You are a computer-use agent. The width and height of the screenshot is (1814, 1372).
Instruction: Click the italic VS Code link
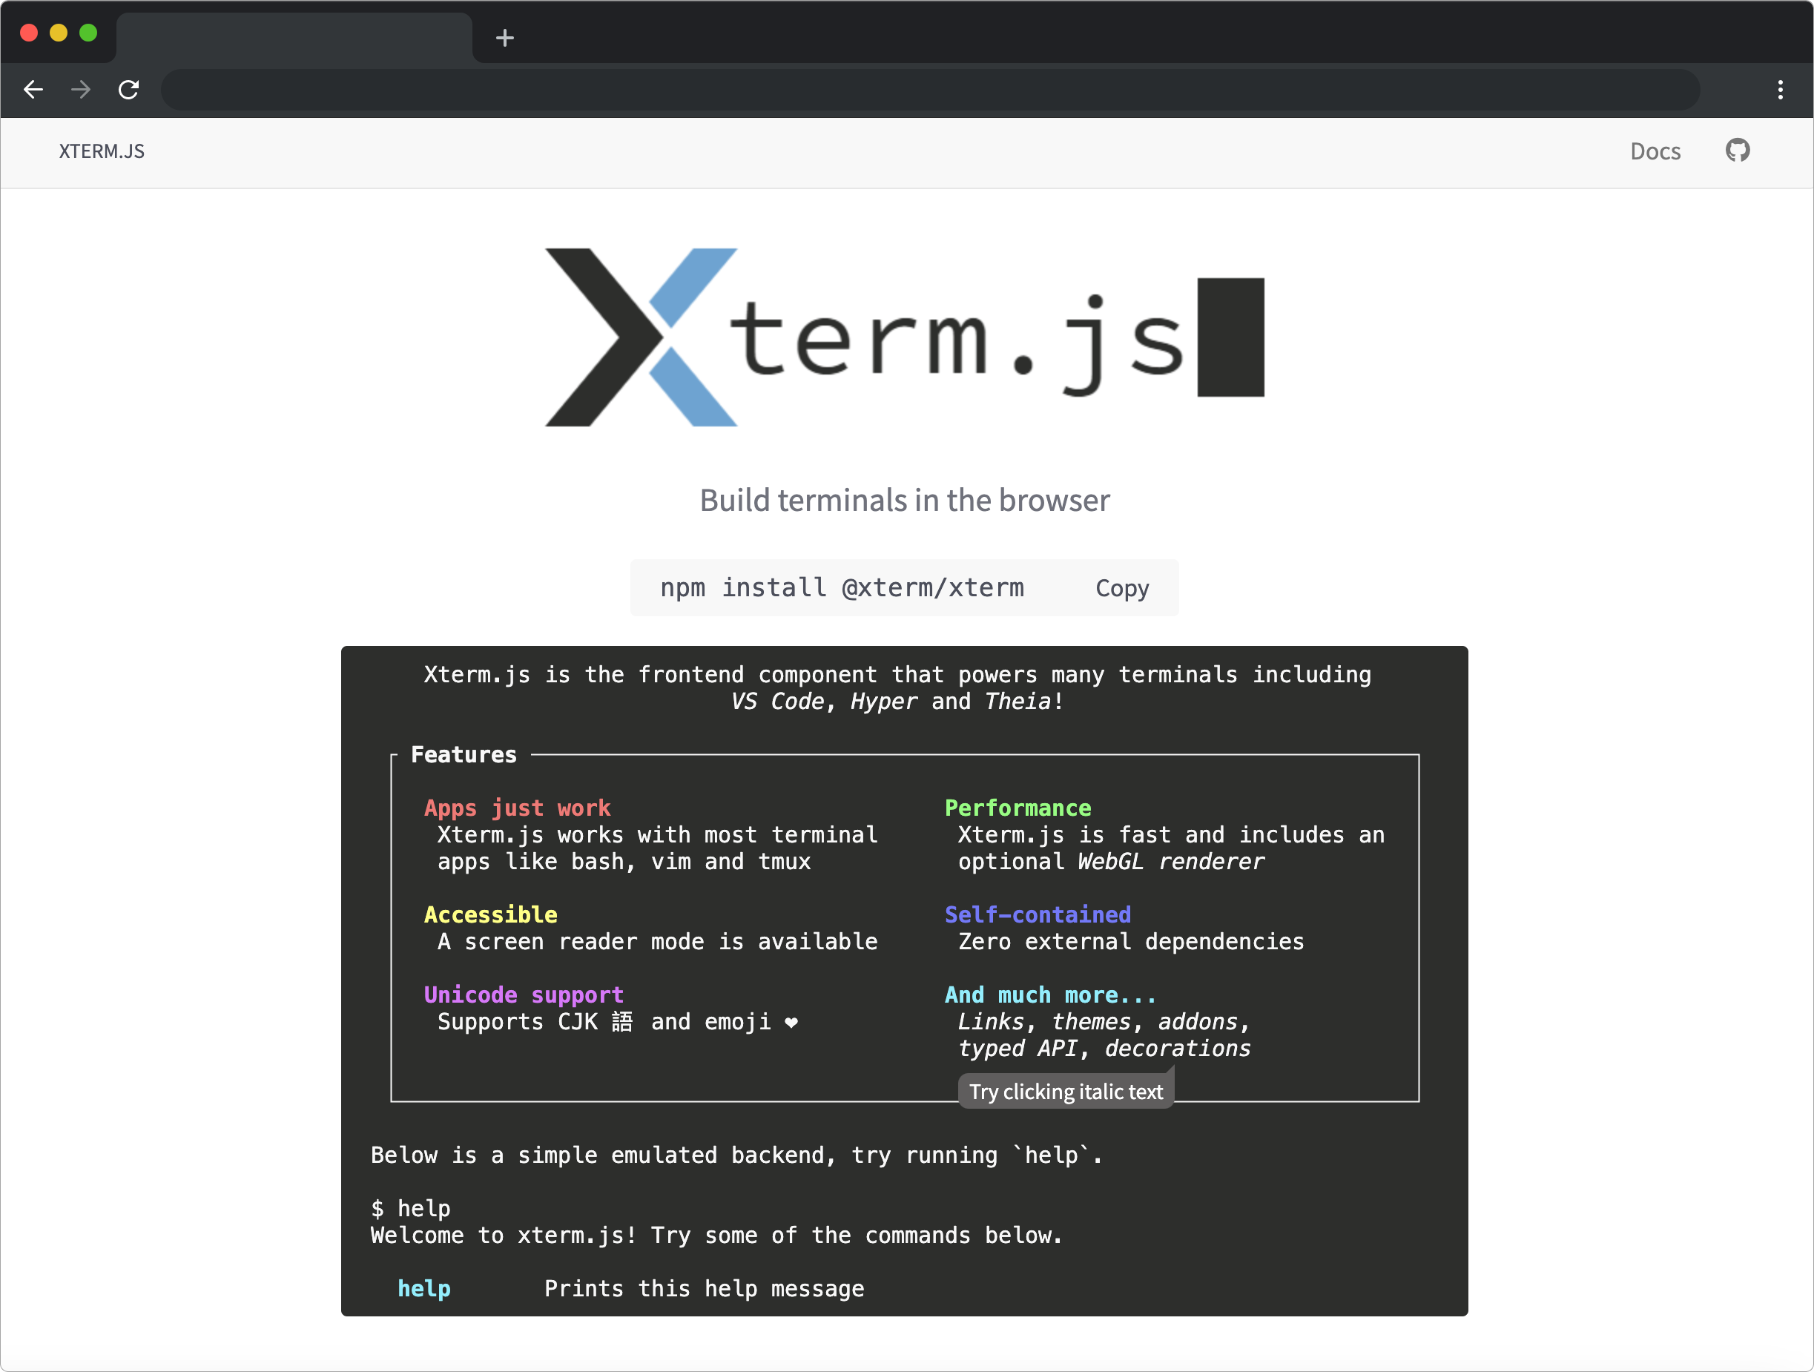pos(776,701)
